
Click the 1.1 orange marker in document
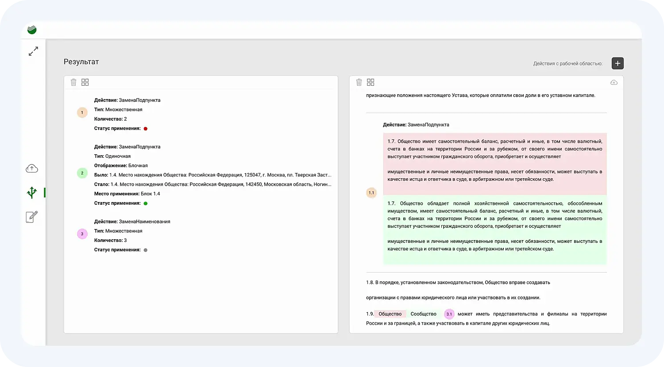(x=371, y=193)
